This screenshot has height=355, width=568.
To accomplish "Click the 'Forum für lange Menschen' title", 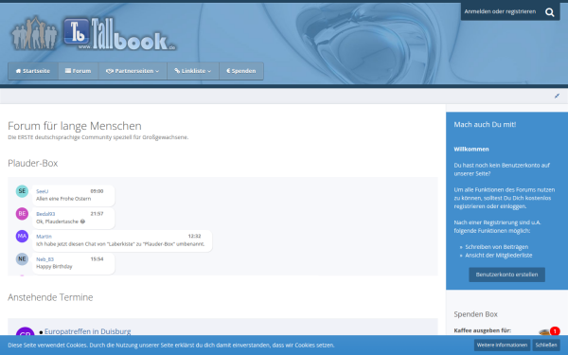I will click(75, 126).
